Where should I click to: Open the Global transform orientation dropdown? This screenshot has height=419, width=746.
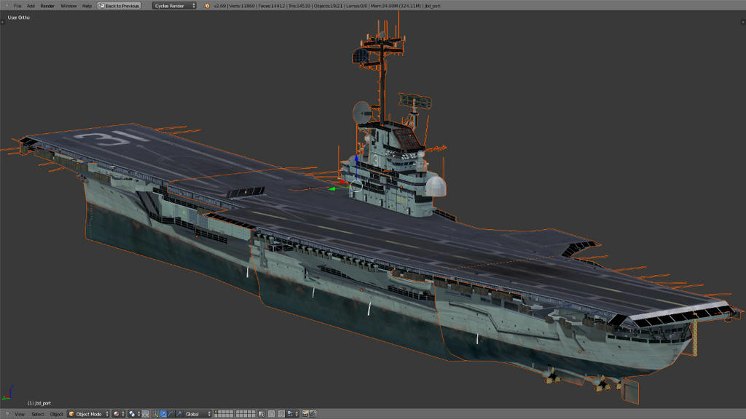(197, 414)
